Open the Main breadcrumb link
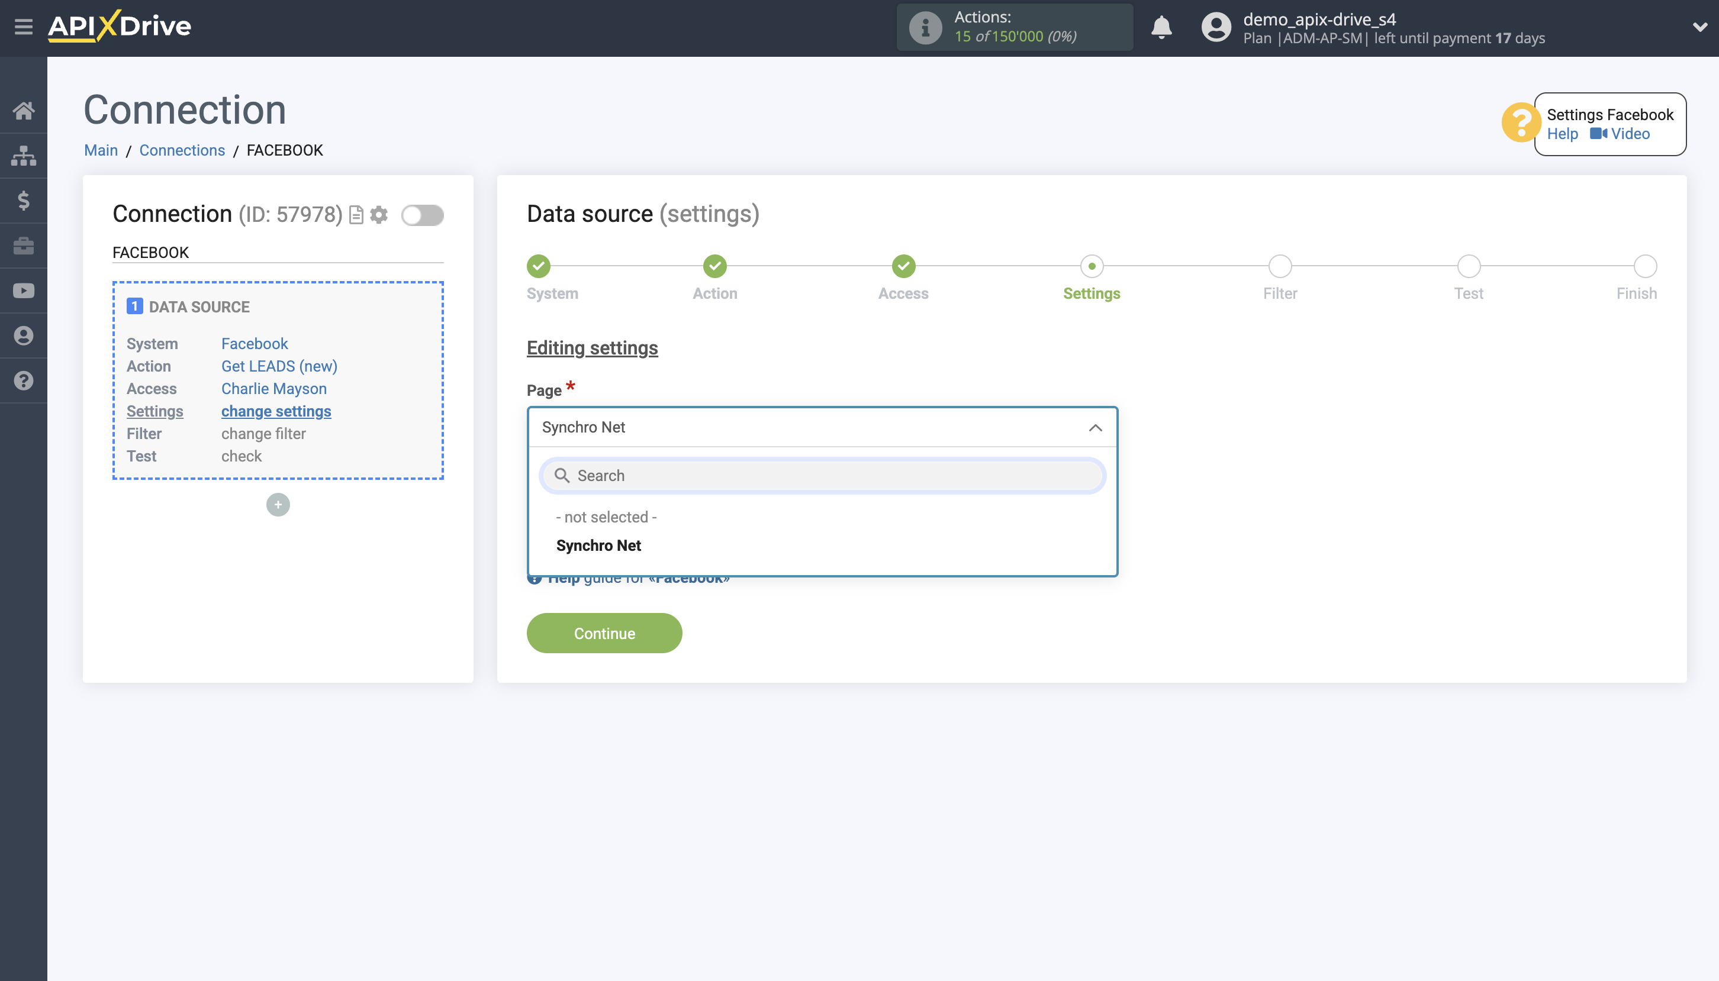Screen dimensions: 1719x981 tap(101, 150)
